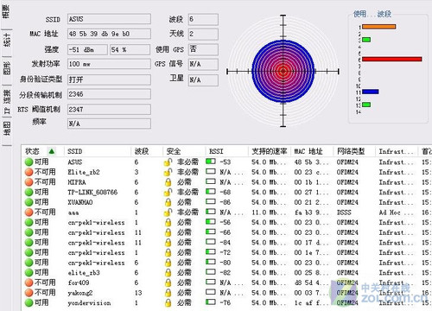The width and height of the screenshot is (432, 311).
Task: Click green status icon of elite_zb3 row
Action: point(29,272)
